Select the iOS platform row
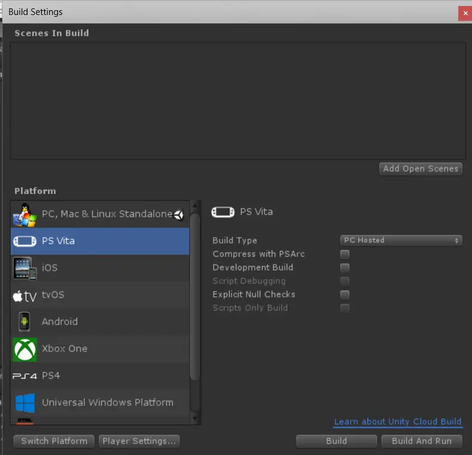This screenshot has height=455, width=472. (x=100, y=268)
